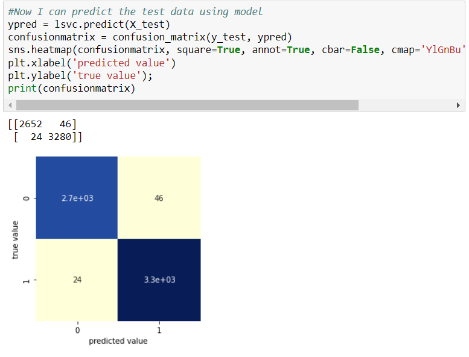Screen dimensions: 469x357
Task: Click the comment line about predicting test data
Action: click(135, 11)
